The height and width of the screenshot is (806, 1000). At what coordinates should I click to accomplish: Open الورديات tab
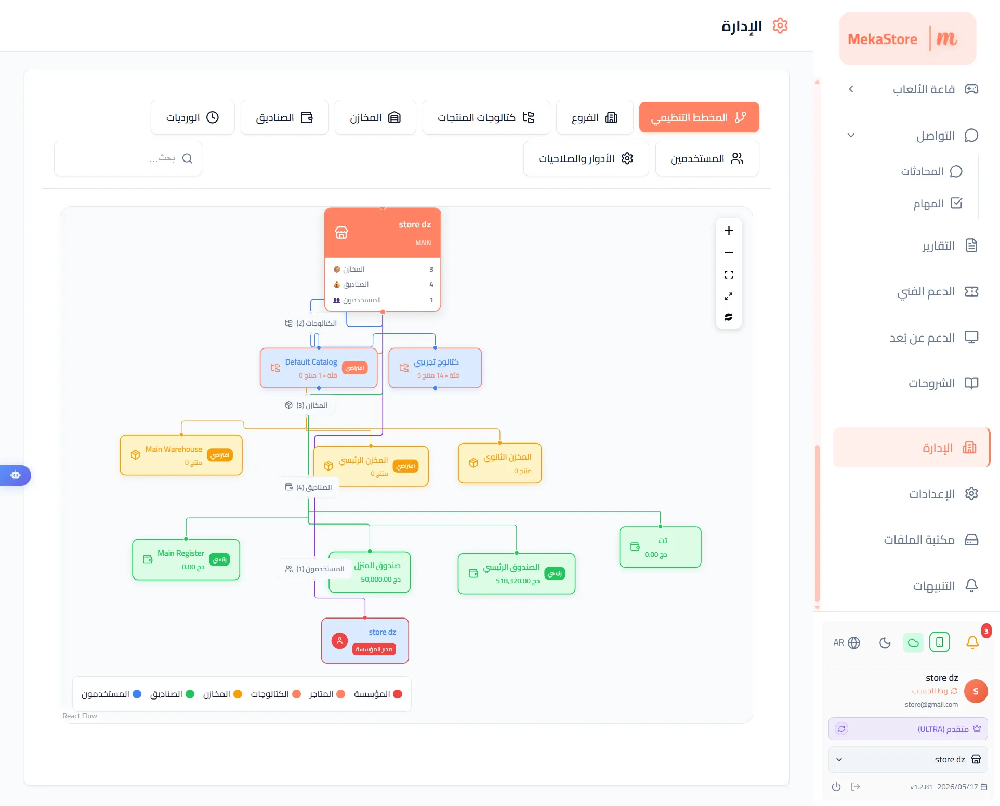pos(192,117)
